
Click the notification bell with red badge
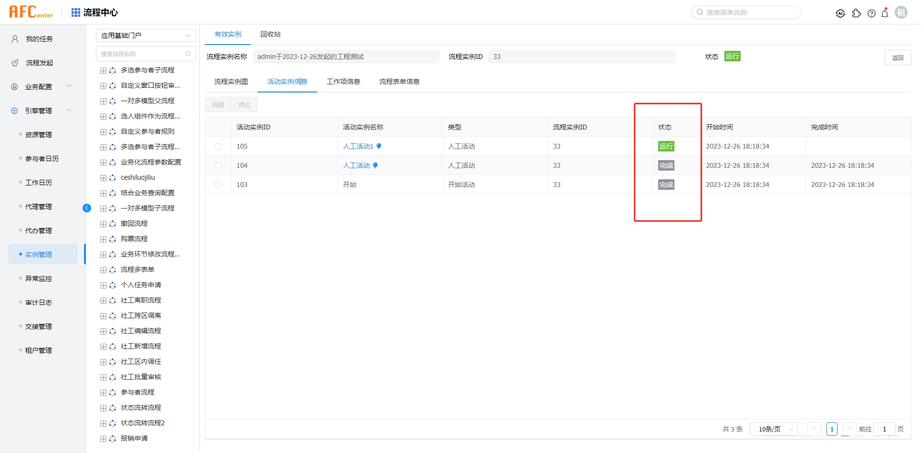(885, 13)
